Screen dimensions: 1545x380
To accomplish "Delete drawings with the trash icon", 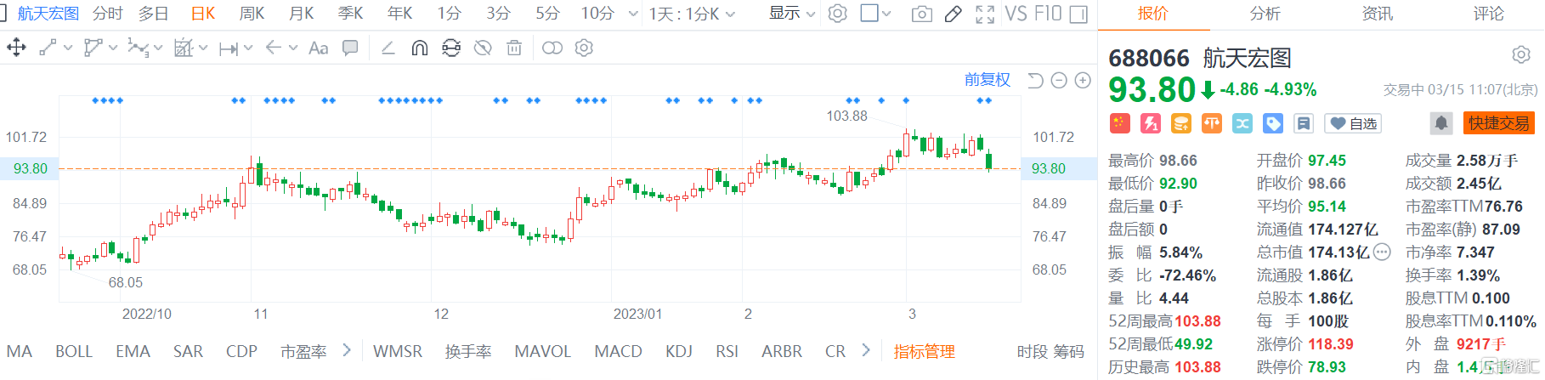I will tap(514, 48).
